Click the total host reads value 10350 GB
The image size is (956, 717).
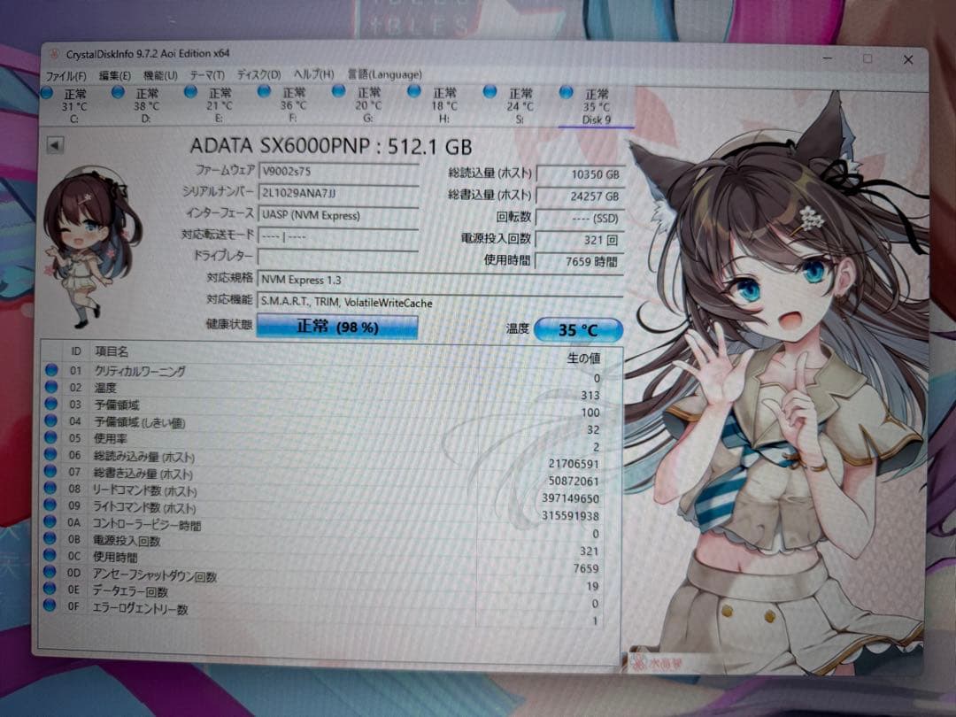click(x=579, y=174)
